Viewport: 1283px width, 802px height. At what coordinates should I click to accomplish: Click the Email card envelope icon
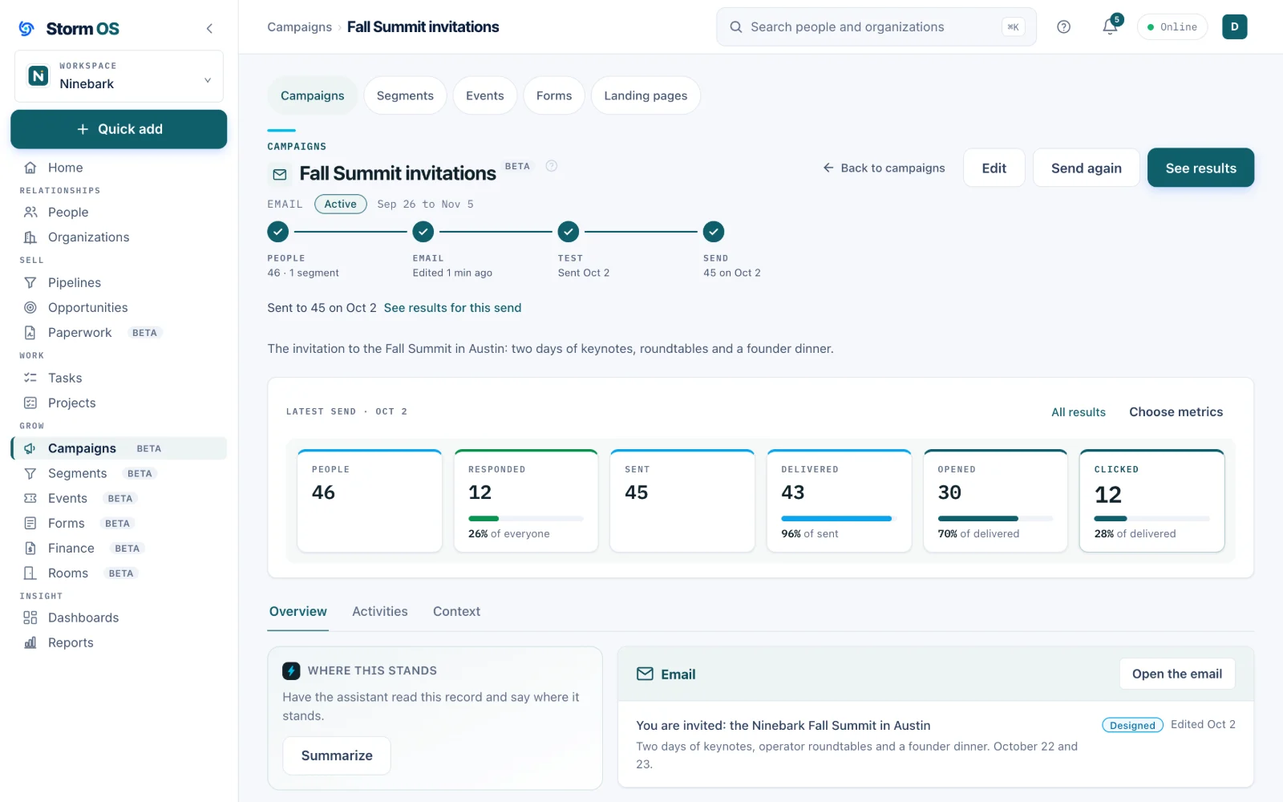point(645,674)
